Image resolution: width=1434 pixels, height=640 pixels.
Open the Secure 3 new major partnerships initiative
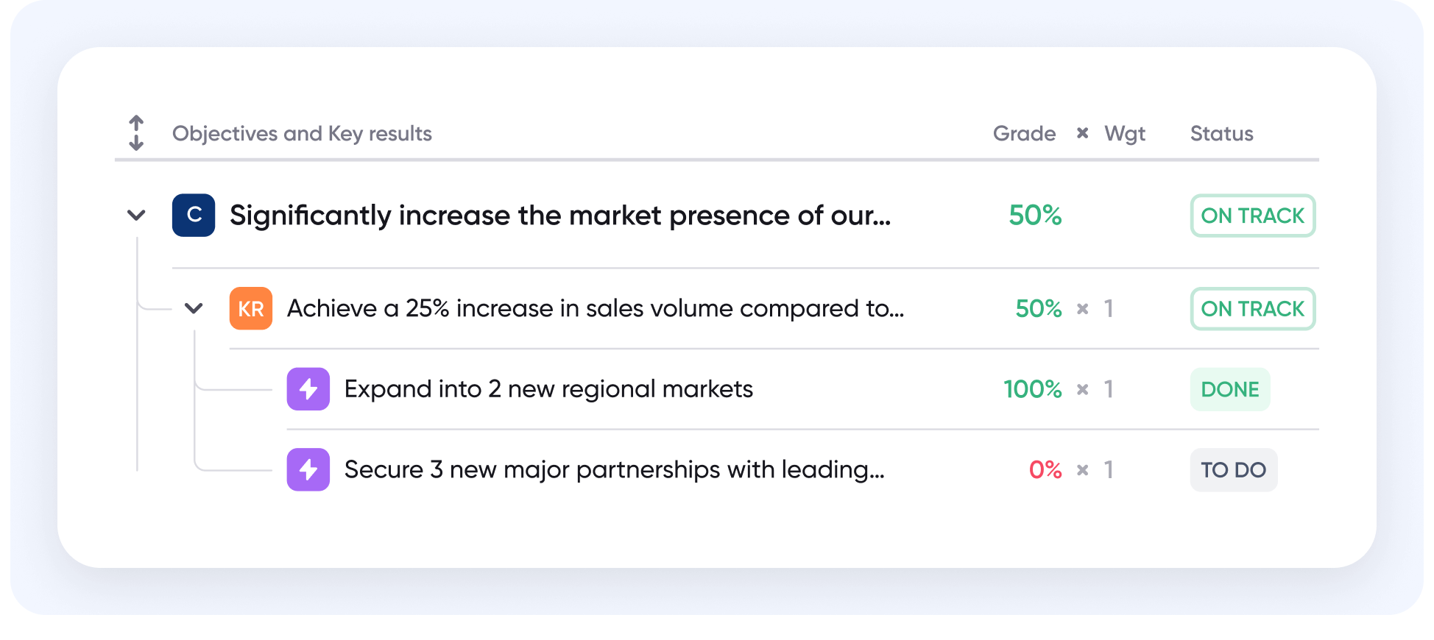pyautogui.click(x=613, y=469)
